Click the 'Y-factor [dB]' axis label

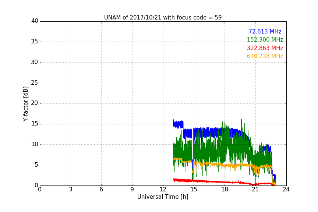pyautogui.click(x=25, y=104)
